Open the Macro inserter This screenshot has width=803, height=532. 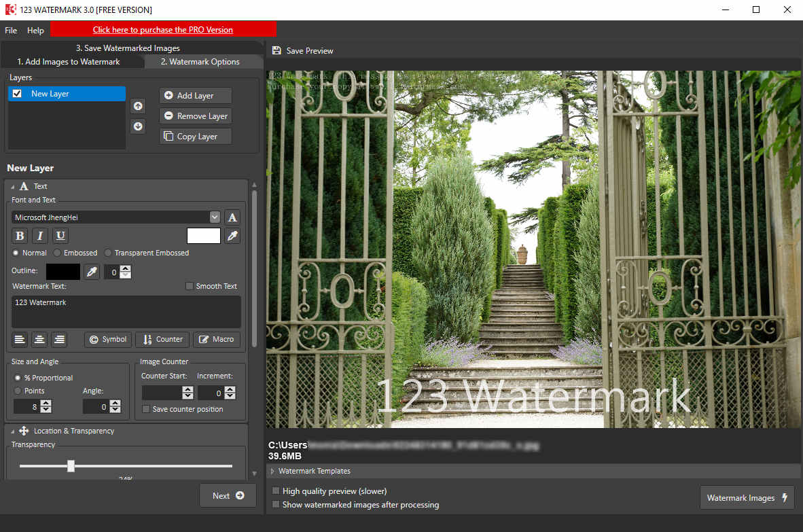(216, 339)
